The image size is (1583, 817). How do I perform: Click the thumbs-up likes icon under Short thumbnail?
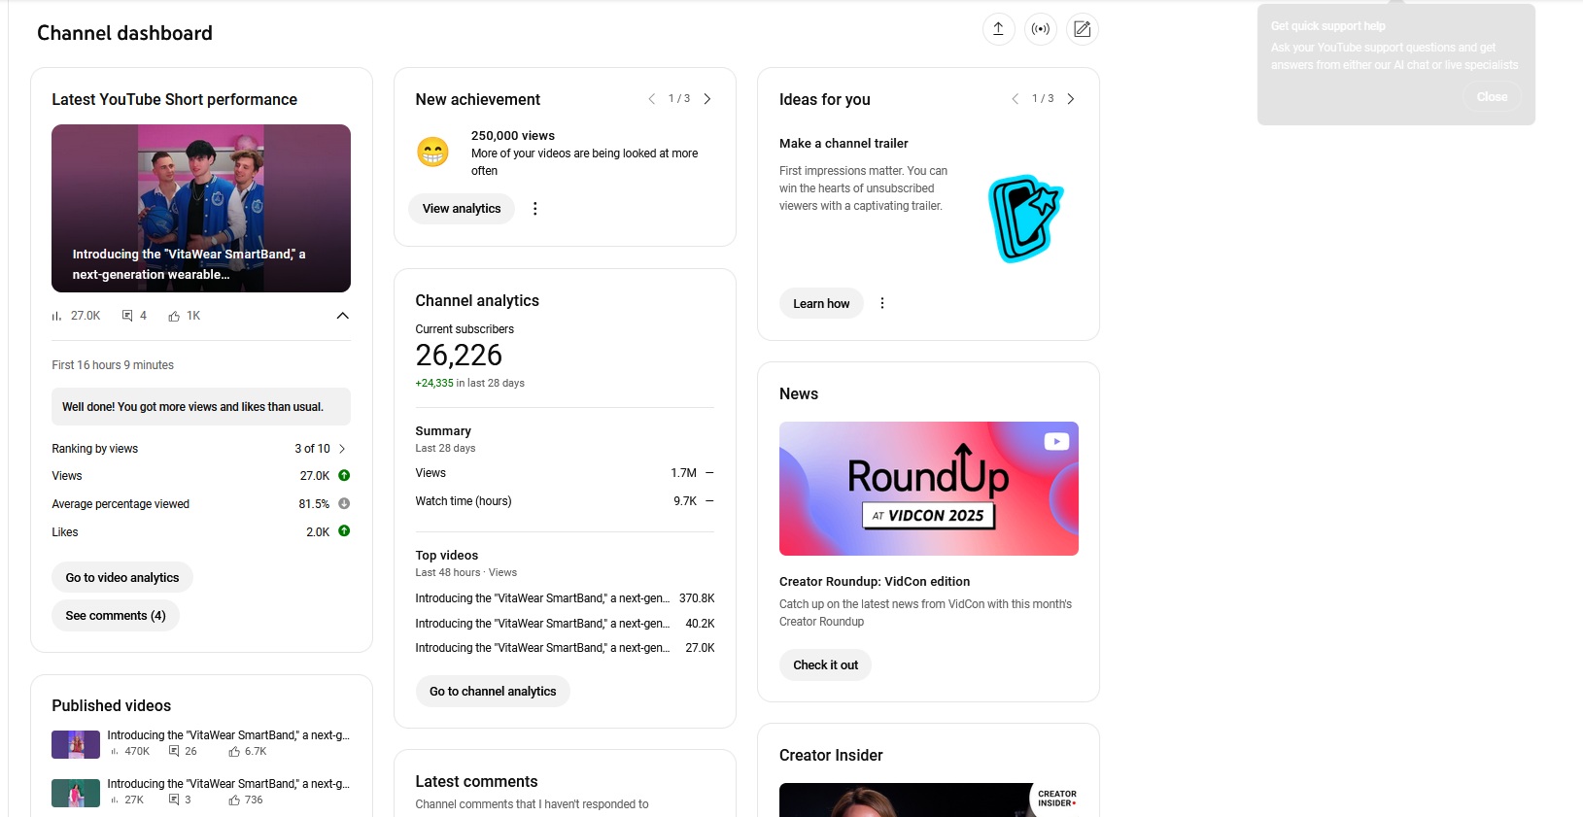click(174, 316)
